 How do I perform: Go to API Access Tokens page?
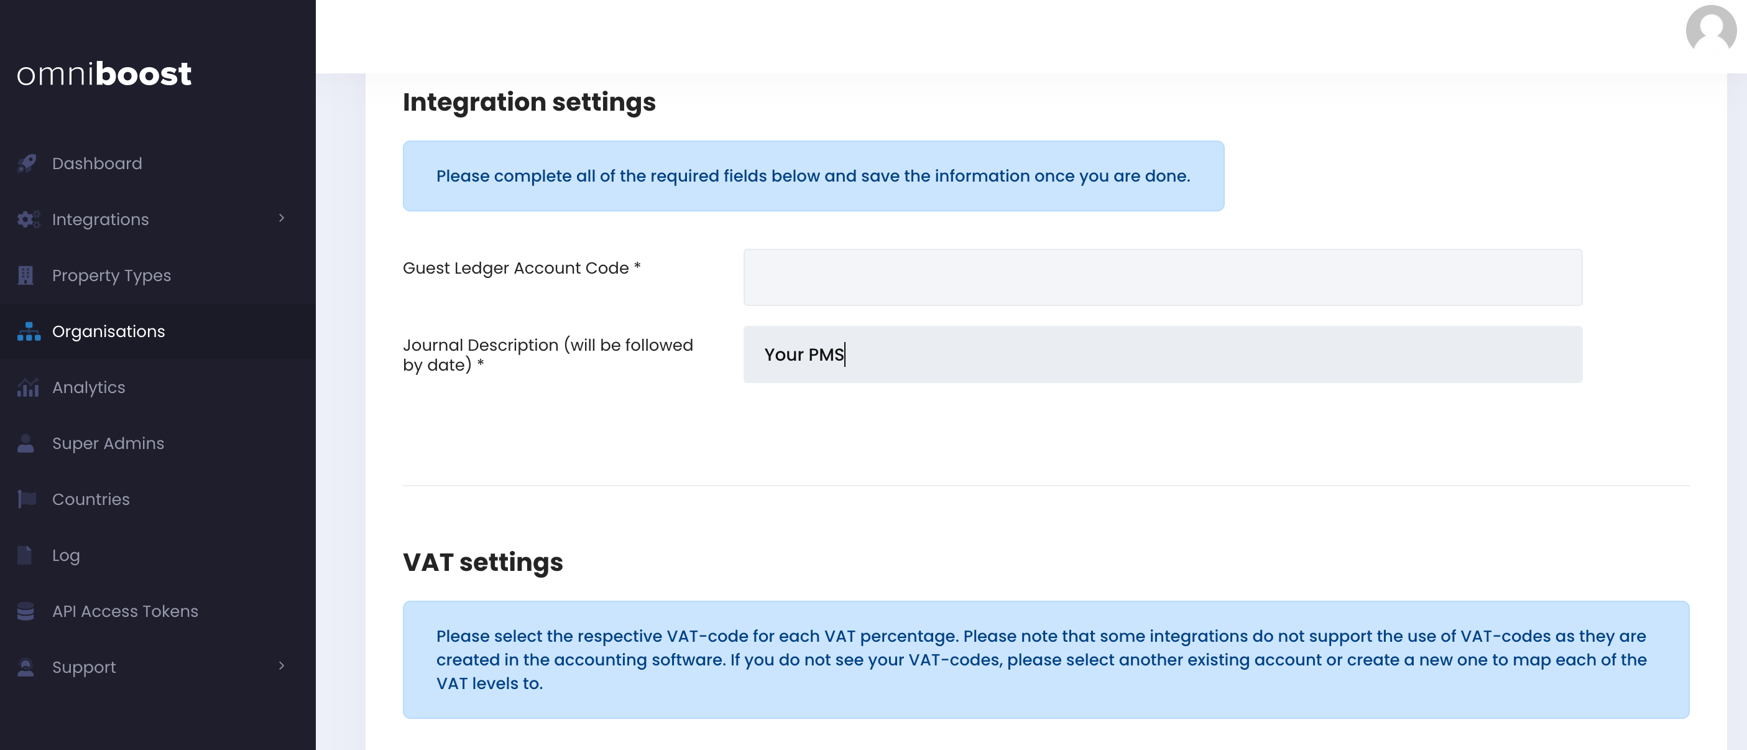point(125,611)
